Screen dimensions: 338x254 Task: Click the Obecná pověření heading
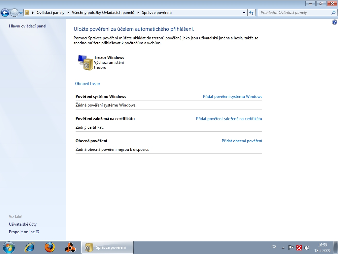click(91, 141)
